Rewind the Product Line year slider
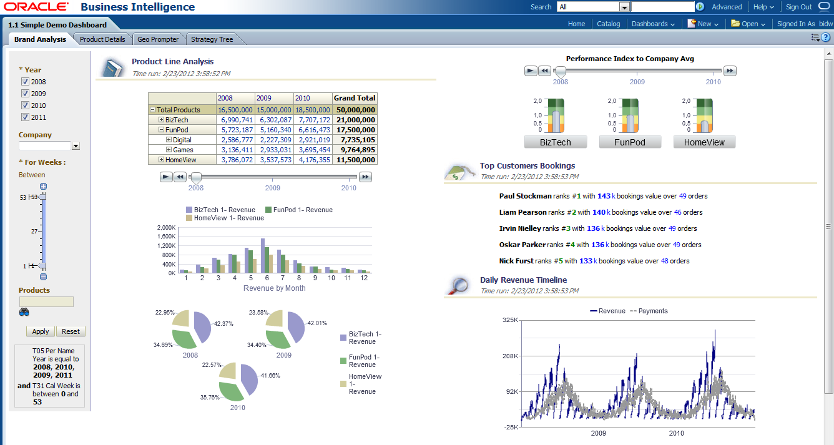This screenshot has height=445, width=834. [x=180, y=177]
